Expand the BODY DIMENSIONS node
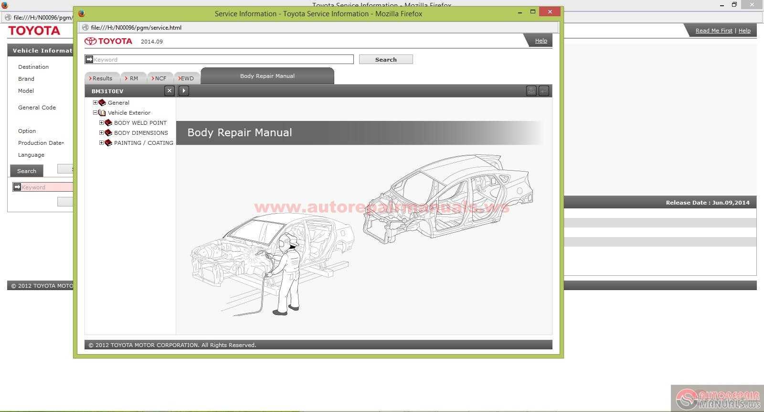 pos(101,133)
